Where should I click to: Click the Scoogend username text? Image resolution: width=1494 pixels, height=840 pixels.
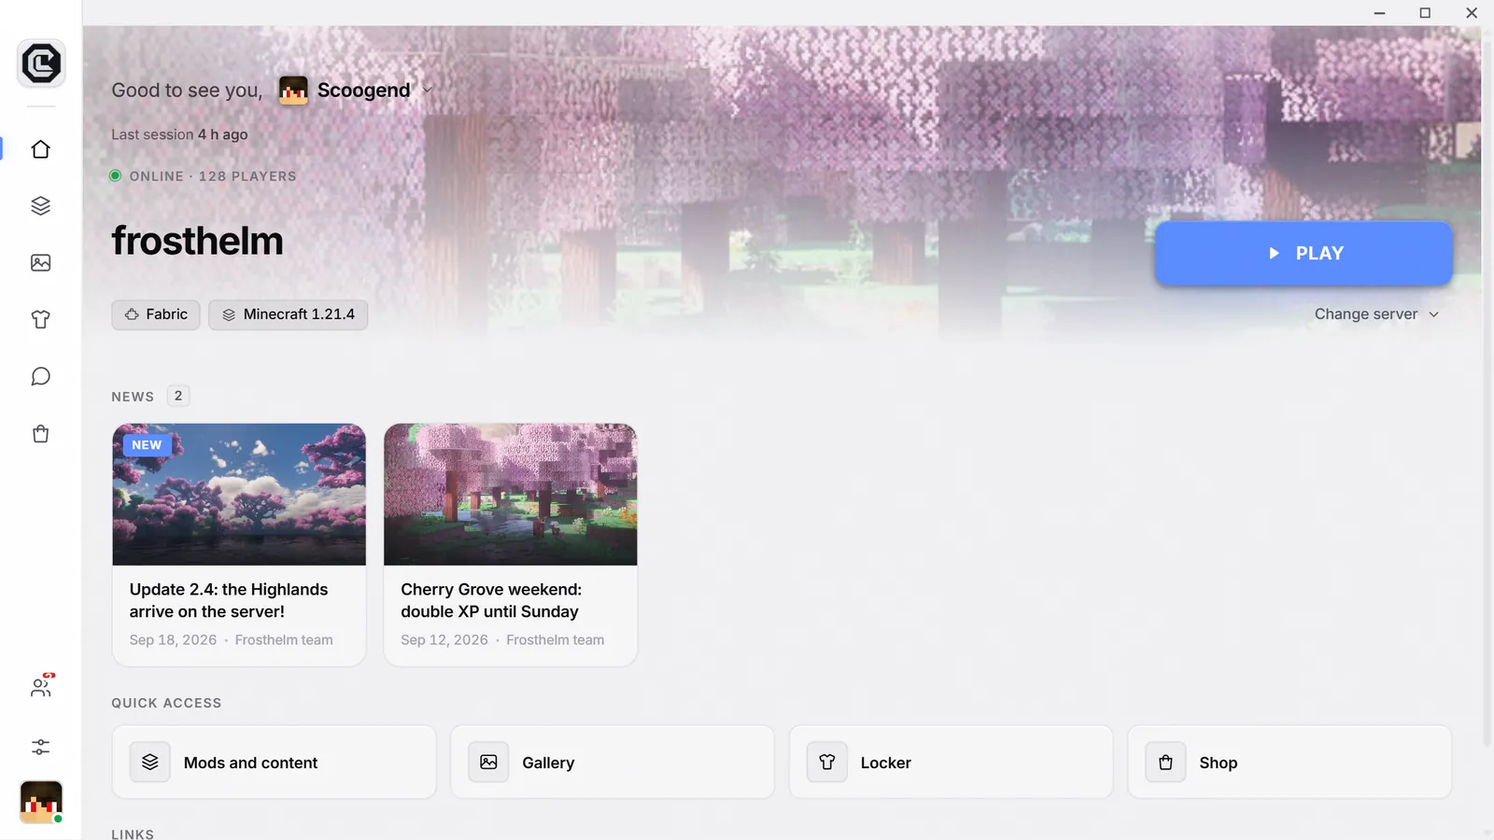point(364,91)
